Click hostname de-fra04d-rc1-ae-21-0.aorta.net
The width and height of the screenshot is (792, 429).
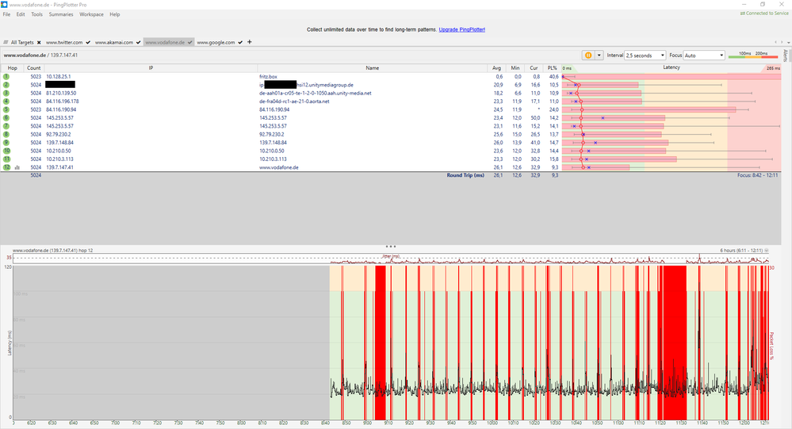click(x=294, y=101)
